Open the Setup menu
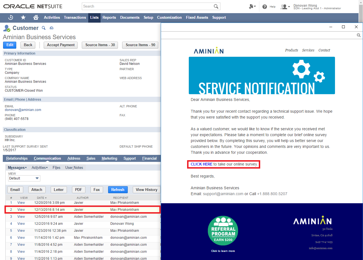The image size is (363, 260). (148, 17)
